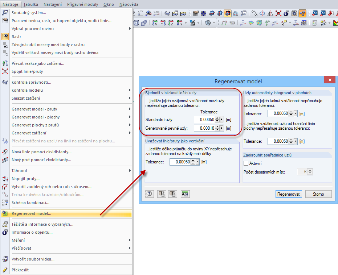The width and height of the screenshot is (338, 275).
Task: Close the Regenerovat model dialog
Action: click(x=330, y=80)
